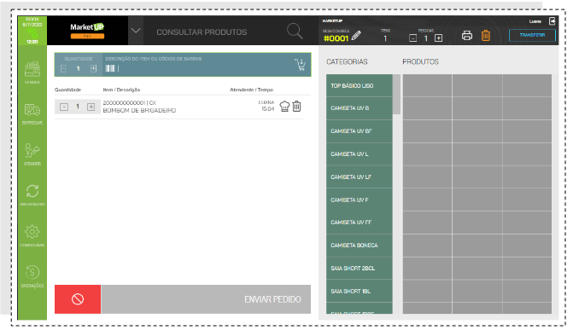This screenshot has height=330, width=573.
Task: Click the printer icon
Action: 466,36
